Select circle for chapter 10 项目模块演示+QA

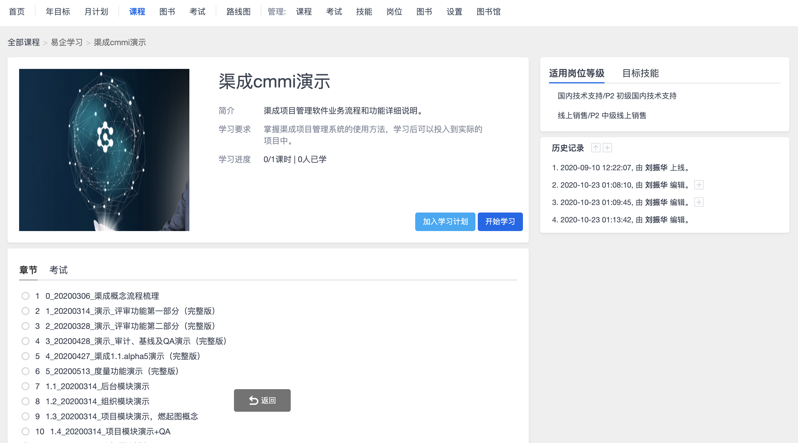[x=25, y=431]
